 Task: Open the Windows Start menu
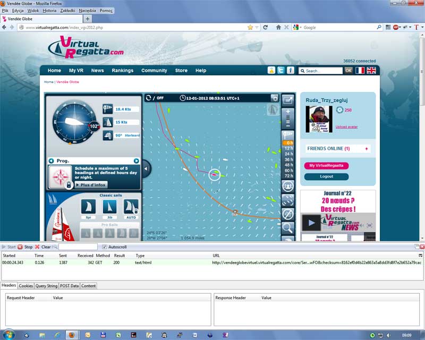tap(9, 335)
